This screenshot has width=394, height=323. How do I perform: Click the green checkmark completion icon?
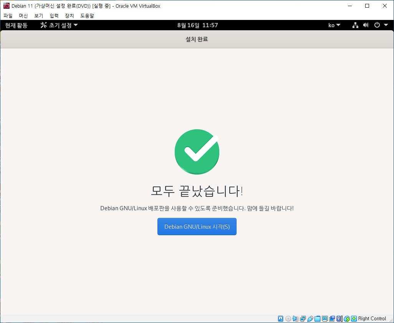coord(197,152)
